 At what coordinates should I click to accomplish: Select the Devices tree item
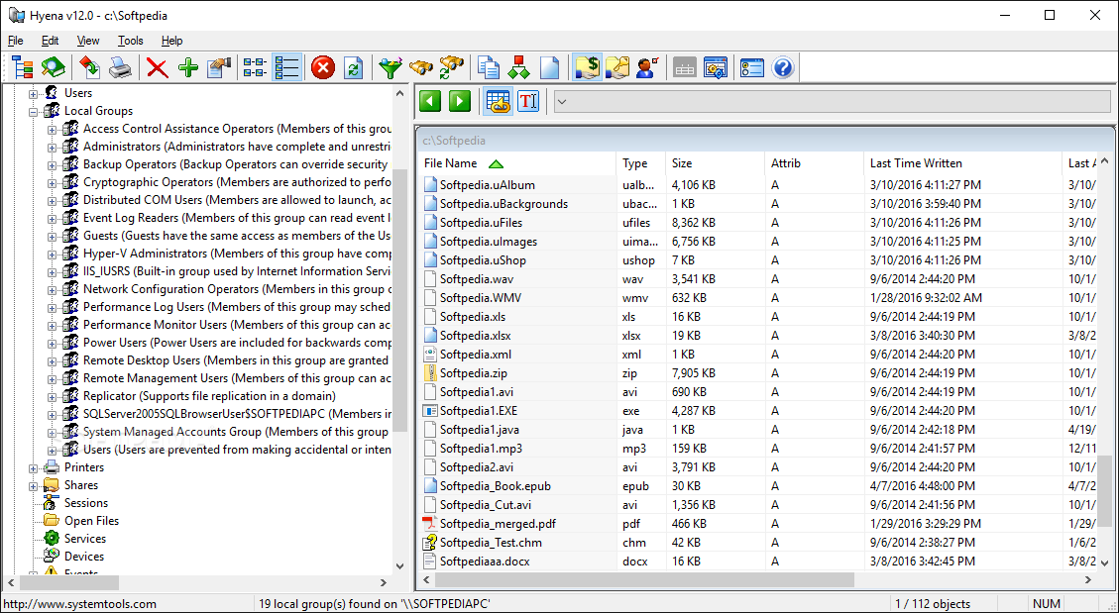pyautogui.click(x=84, y=556)
